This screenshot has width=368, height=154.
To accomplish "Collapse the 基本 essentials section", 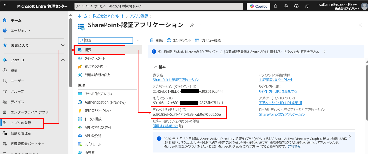I will (160, 67).
